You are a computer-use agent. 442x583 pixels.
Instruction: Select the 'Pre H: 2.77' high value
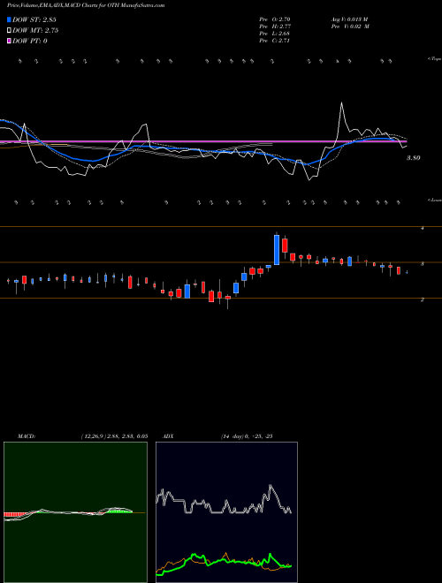tap(275, 26)
